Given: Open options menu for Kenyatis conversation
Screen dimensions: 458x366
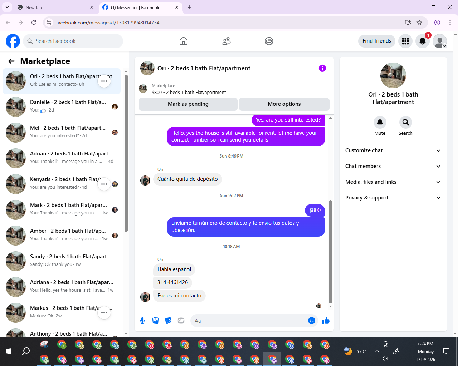Looking at the screenshot, I should pyautogui.click(x=104, y=184).
